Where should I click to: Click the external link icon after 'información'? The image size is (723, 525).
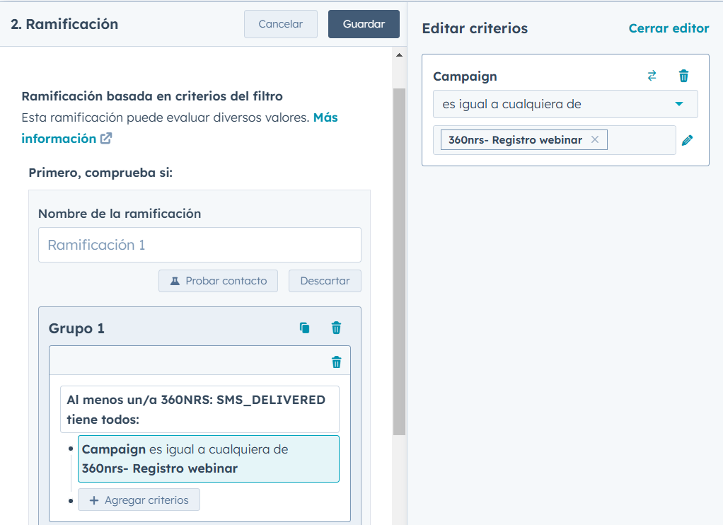(105, 139)
